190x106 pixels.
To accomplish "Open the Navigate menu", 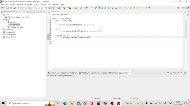I will pyautogui.click(x=28, y=5).
